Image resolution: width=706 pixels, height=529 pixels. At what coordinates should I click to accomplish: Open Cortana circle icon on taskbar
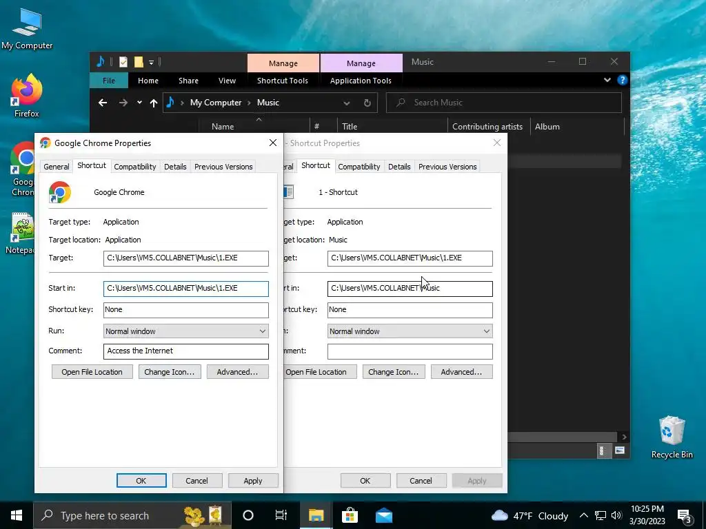click(248, 515)
